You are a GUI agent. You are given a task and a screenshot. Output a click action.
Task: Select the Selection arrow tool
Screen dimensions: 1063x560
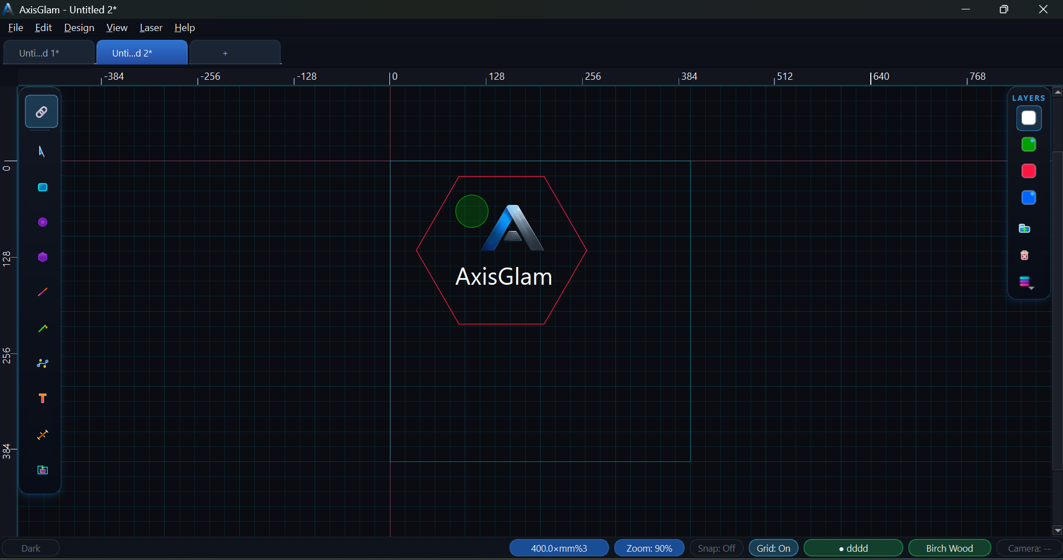(42, 151)
